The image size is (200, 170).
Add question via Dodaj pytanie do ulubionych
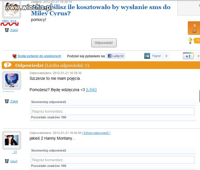39,56
